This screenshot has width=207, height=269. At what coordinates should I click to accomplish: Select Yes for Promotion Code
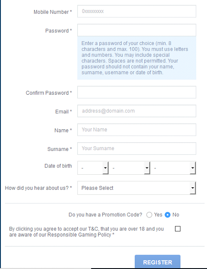(x=149, y=215)
